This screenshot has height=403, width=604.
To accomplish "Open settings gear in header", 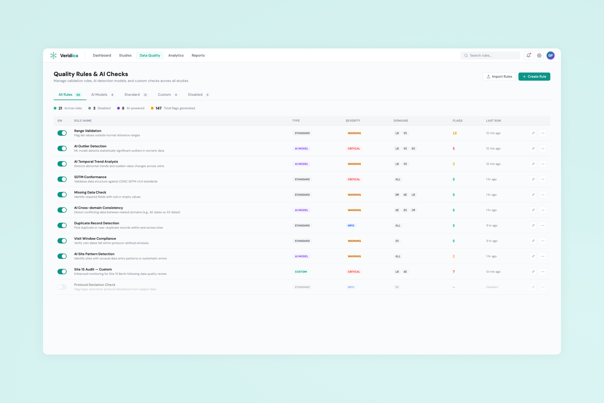I will (x=539, y=55).
